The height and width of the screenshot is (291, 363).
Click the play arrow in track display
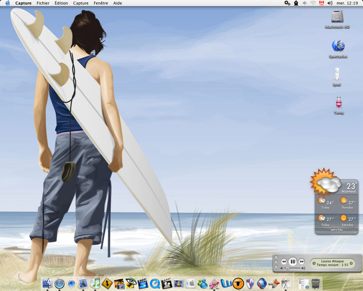pyautogui.click(x=314, y=263)
